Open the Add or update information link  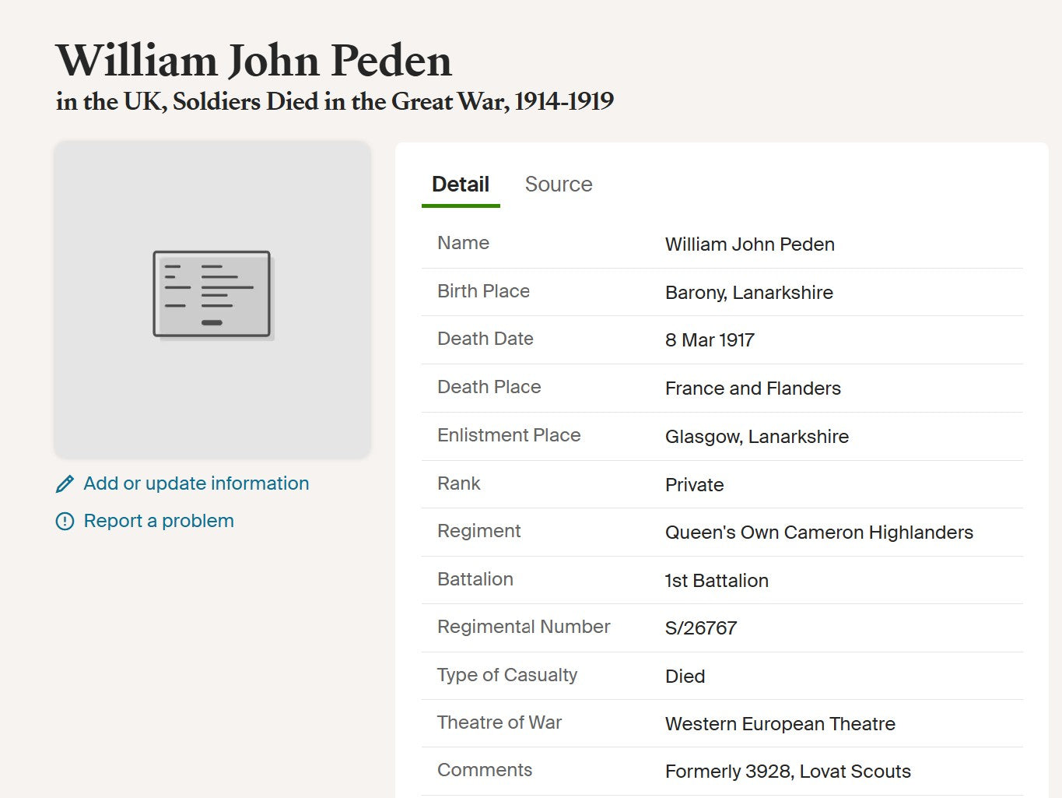pyautogui.click(x=196, y=483)
